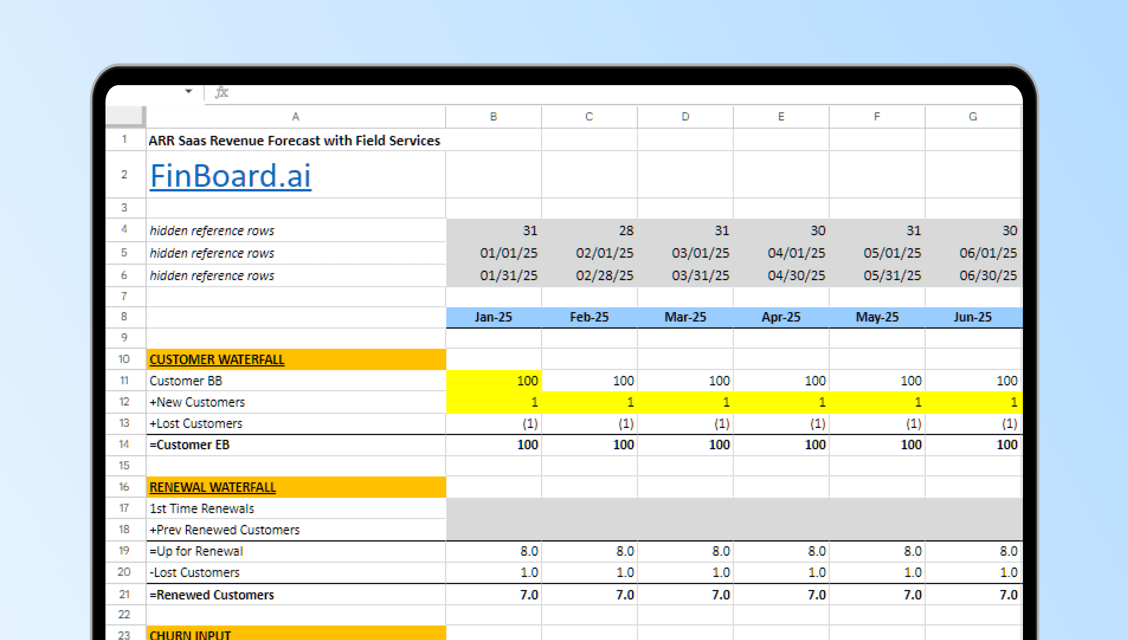The height and width of the screenshot is (640, 1128).
Task: Click the 'Jun-25' month header cell
Action: [973, 317]
